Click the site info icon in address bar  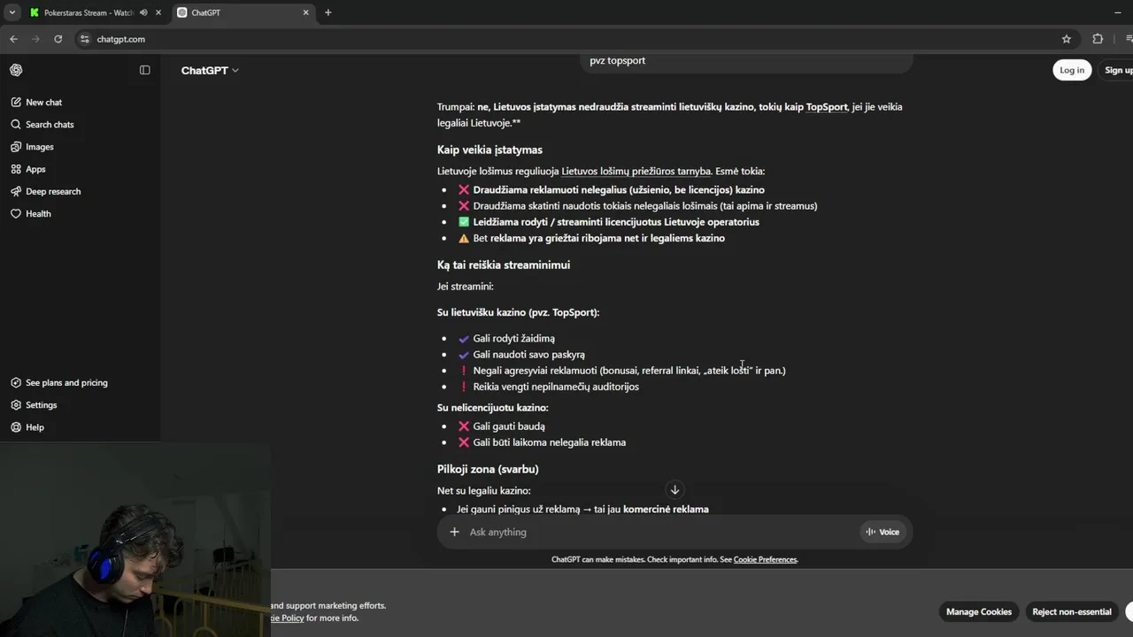[x=85, y=39]
